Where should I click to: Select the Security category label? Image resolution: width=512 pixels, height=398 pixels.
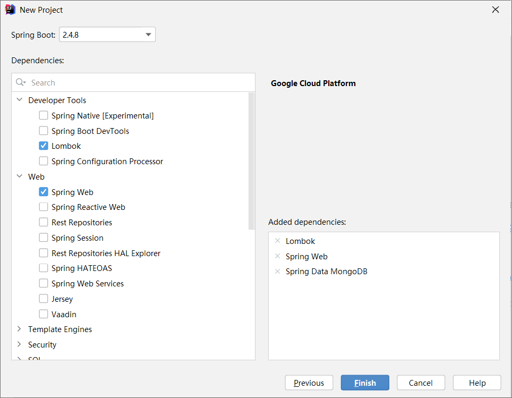tap(42, 345)
